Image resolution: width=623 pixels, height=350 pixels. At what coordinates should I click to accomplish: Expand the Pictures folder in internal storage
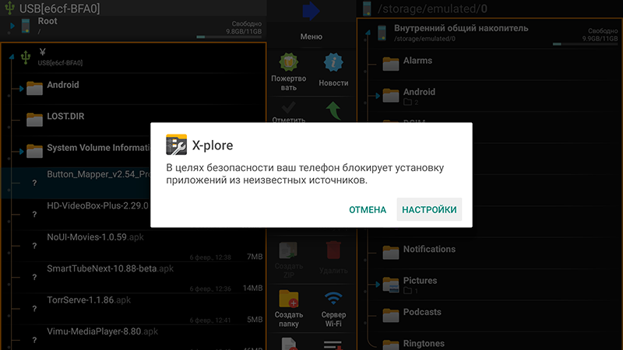(x=378, y=285)
